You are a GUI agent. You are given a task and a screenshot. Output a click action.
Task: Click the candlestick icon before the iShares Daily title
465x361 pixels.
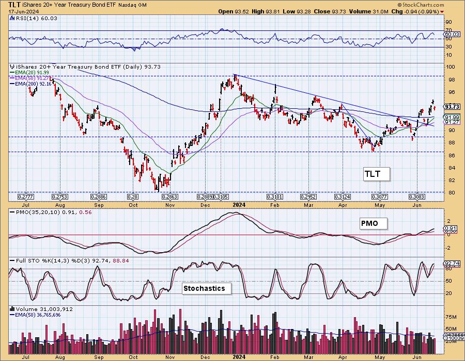click(x=12, y=67)
